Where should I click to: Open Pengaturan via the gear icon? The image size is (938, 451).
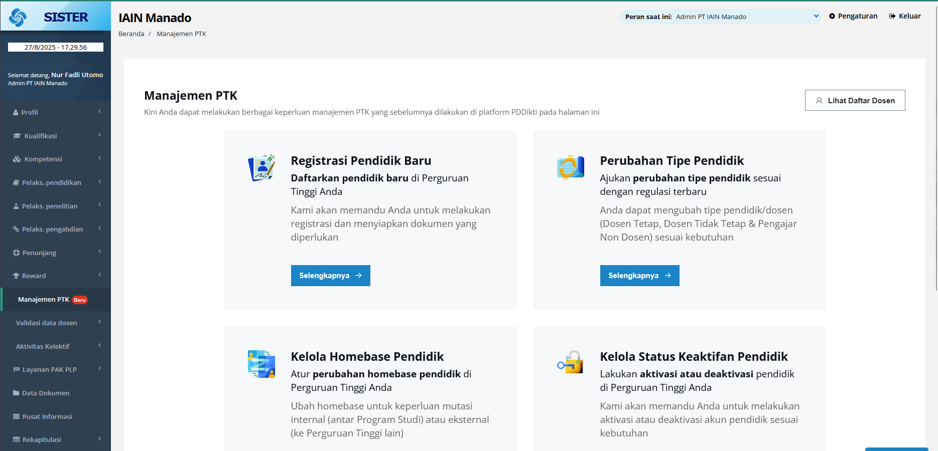click(x=832, y=16)
